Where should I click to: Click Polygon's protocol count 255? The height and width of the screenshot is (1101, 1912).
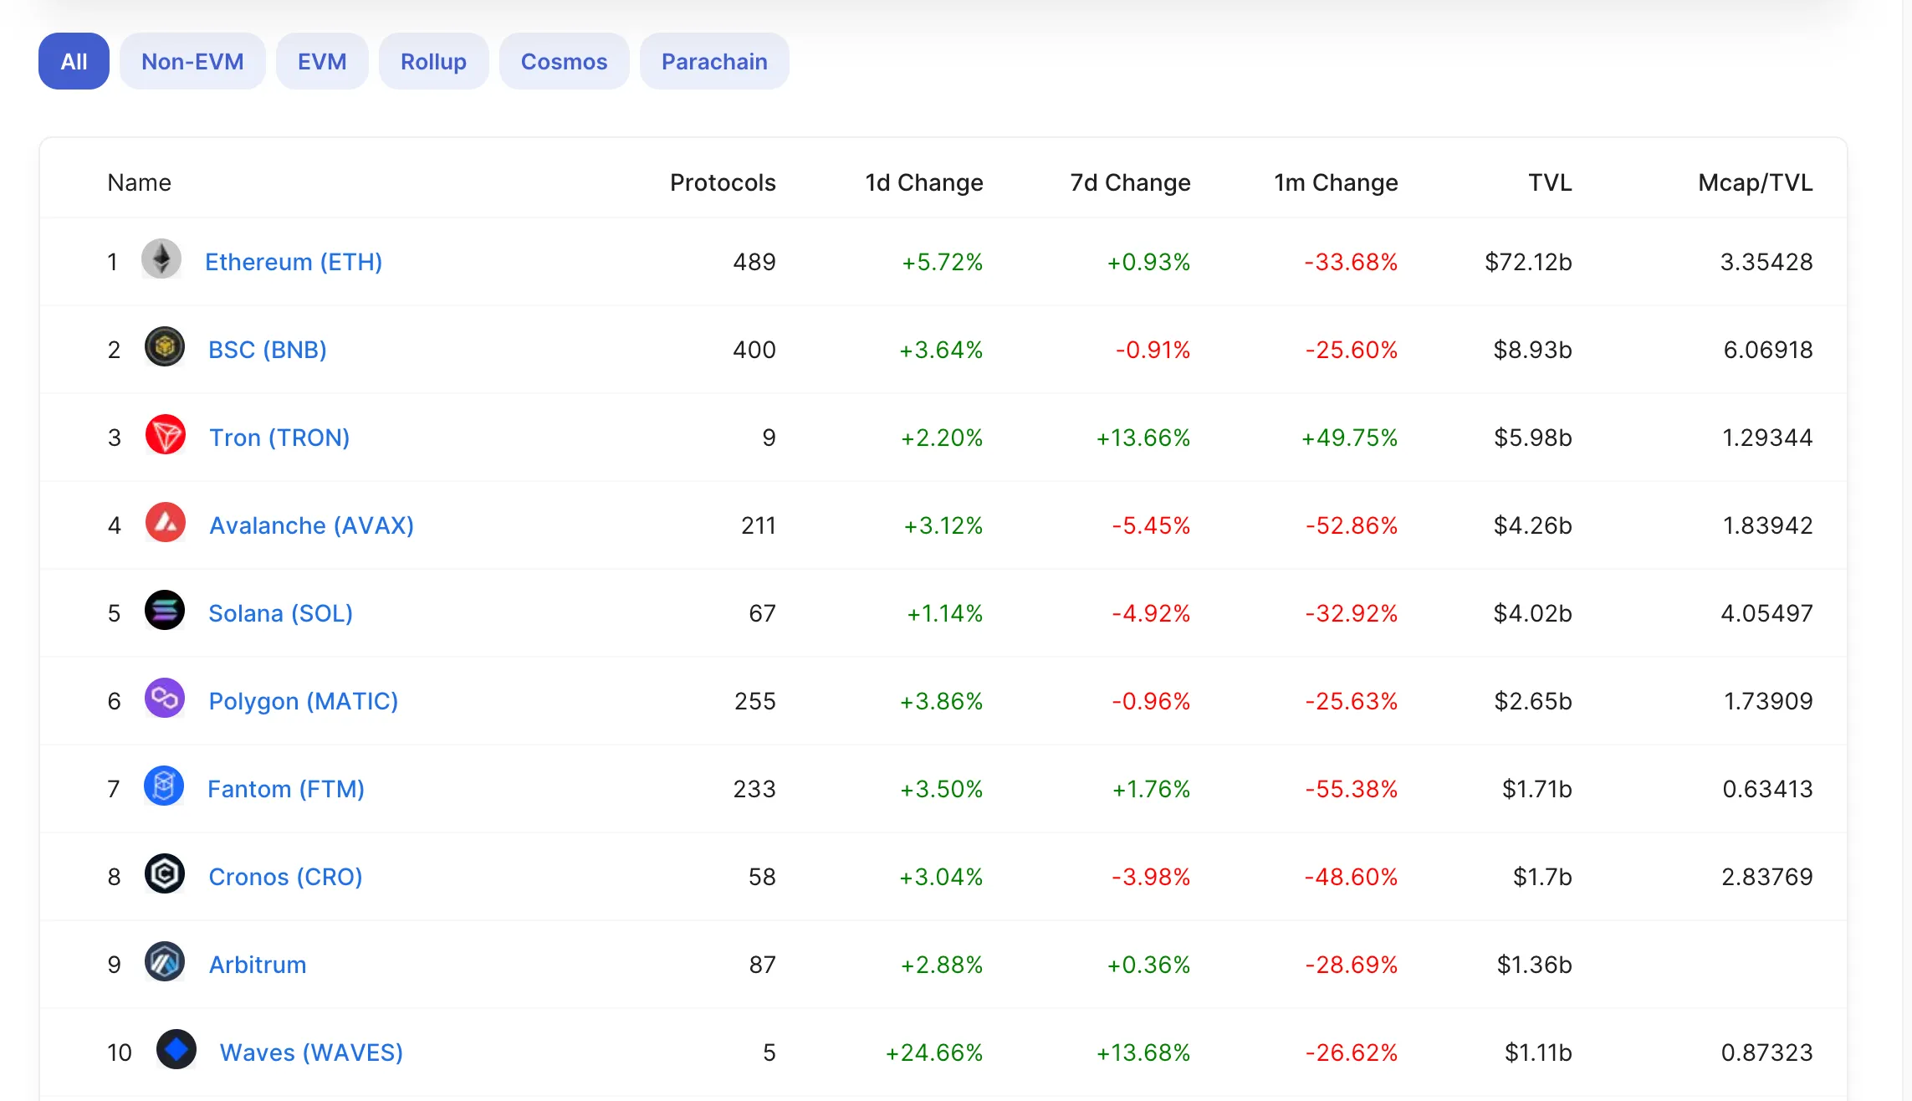(x=755, y=701)
